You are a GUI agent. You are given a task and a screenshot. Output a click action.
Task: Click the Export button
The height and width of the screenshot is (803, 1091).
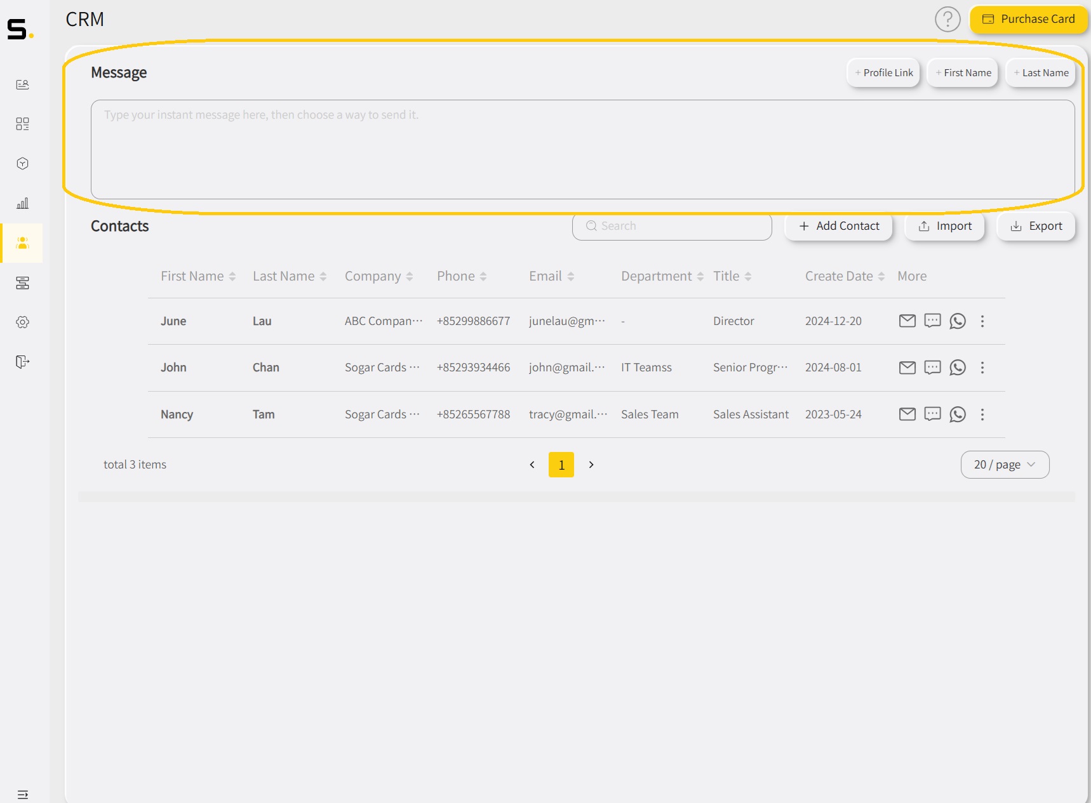(x=1036, y=226)
